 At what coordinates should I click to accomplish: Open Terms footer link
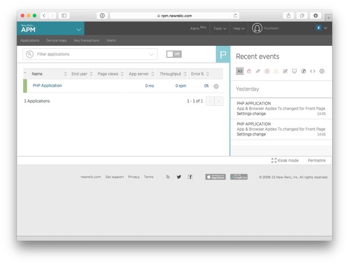(x=149, y=177)
